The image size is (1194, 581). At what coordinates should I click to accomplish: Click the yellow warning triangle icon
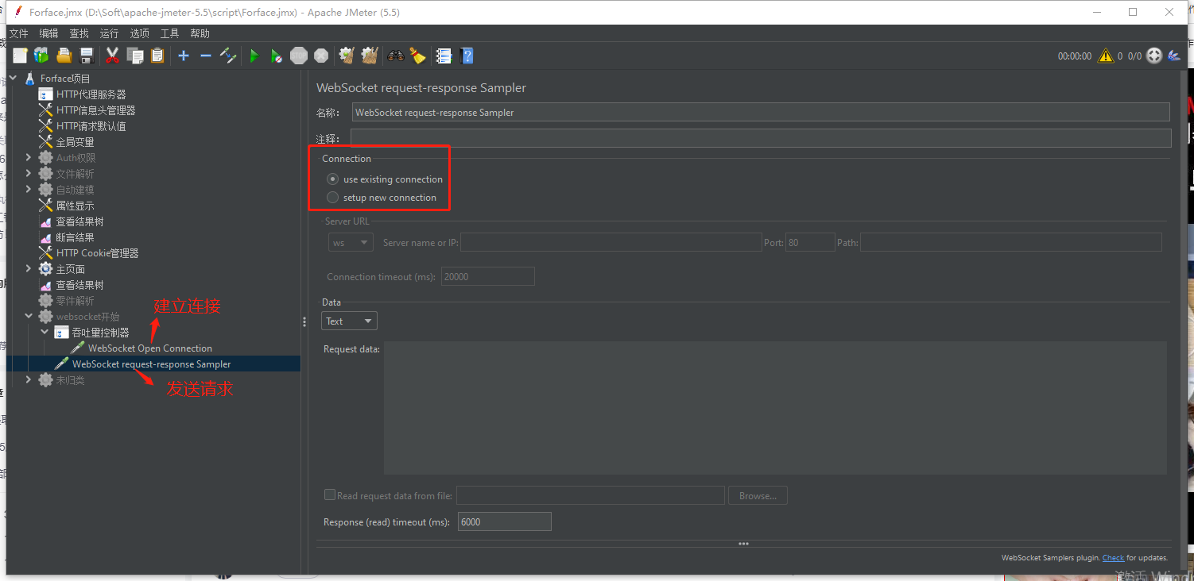point(1106,56)
